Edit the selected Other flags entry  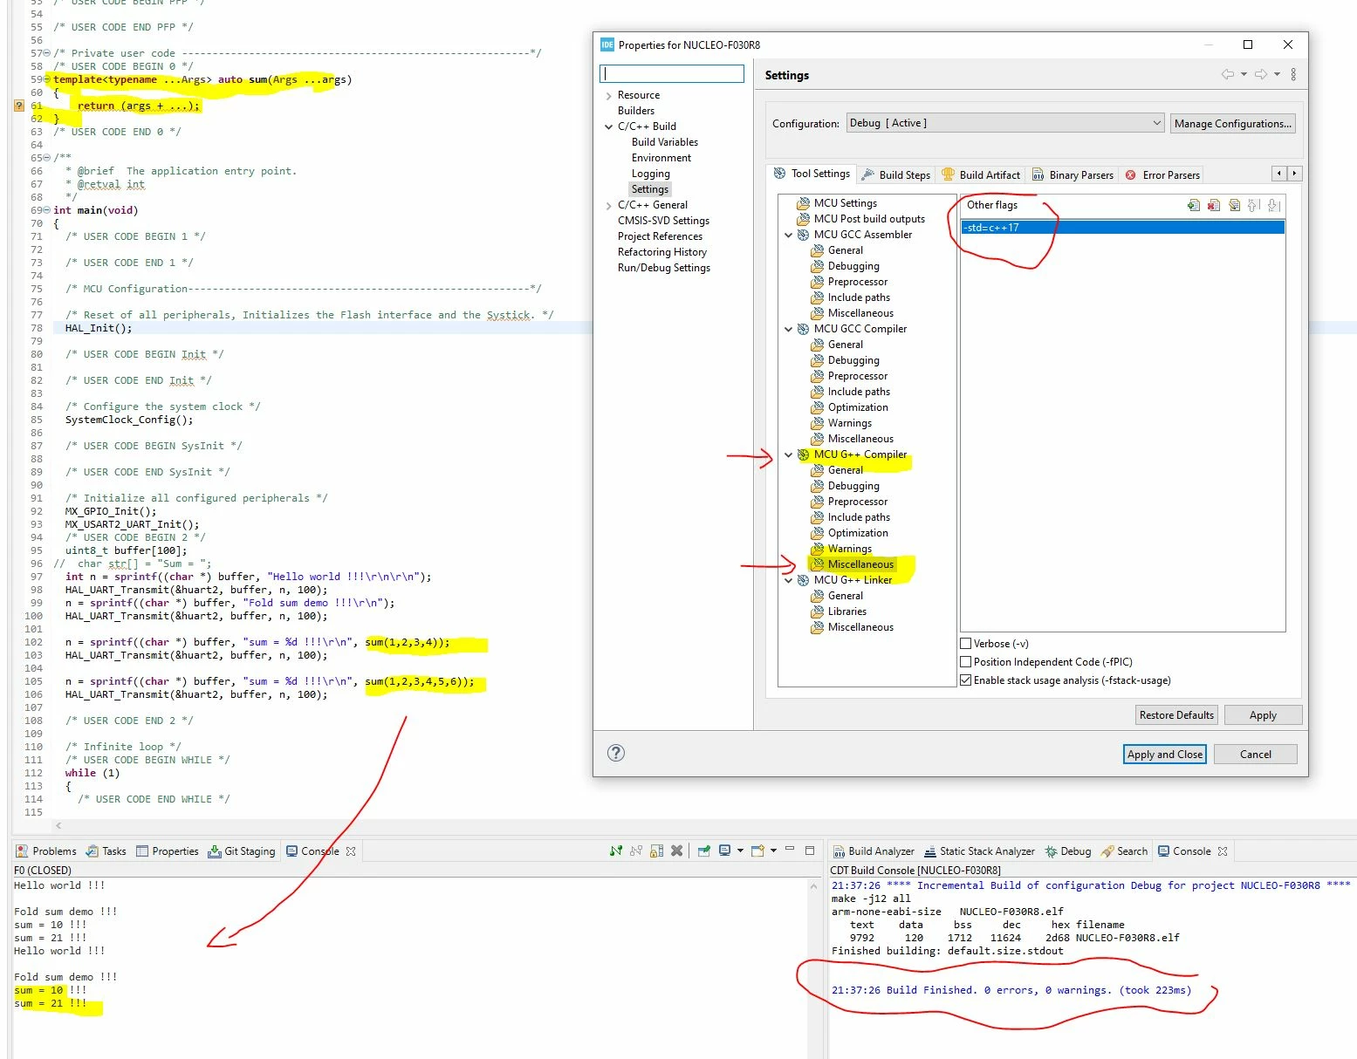[x=1234, y=205]
